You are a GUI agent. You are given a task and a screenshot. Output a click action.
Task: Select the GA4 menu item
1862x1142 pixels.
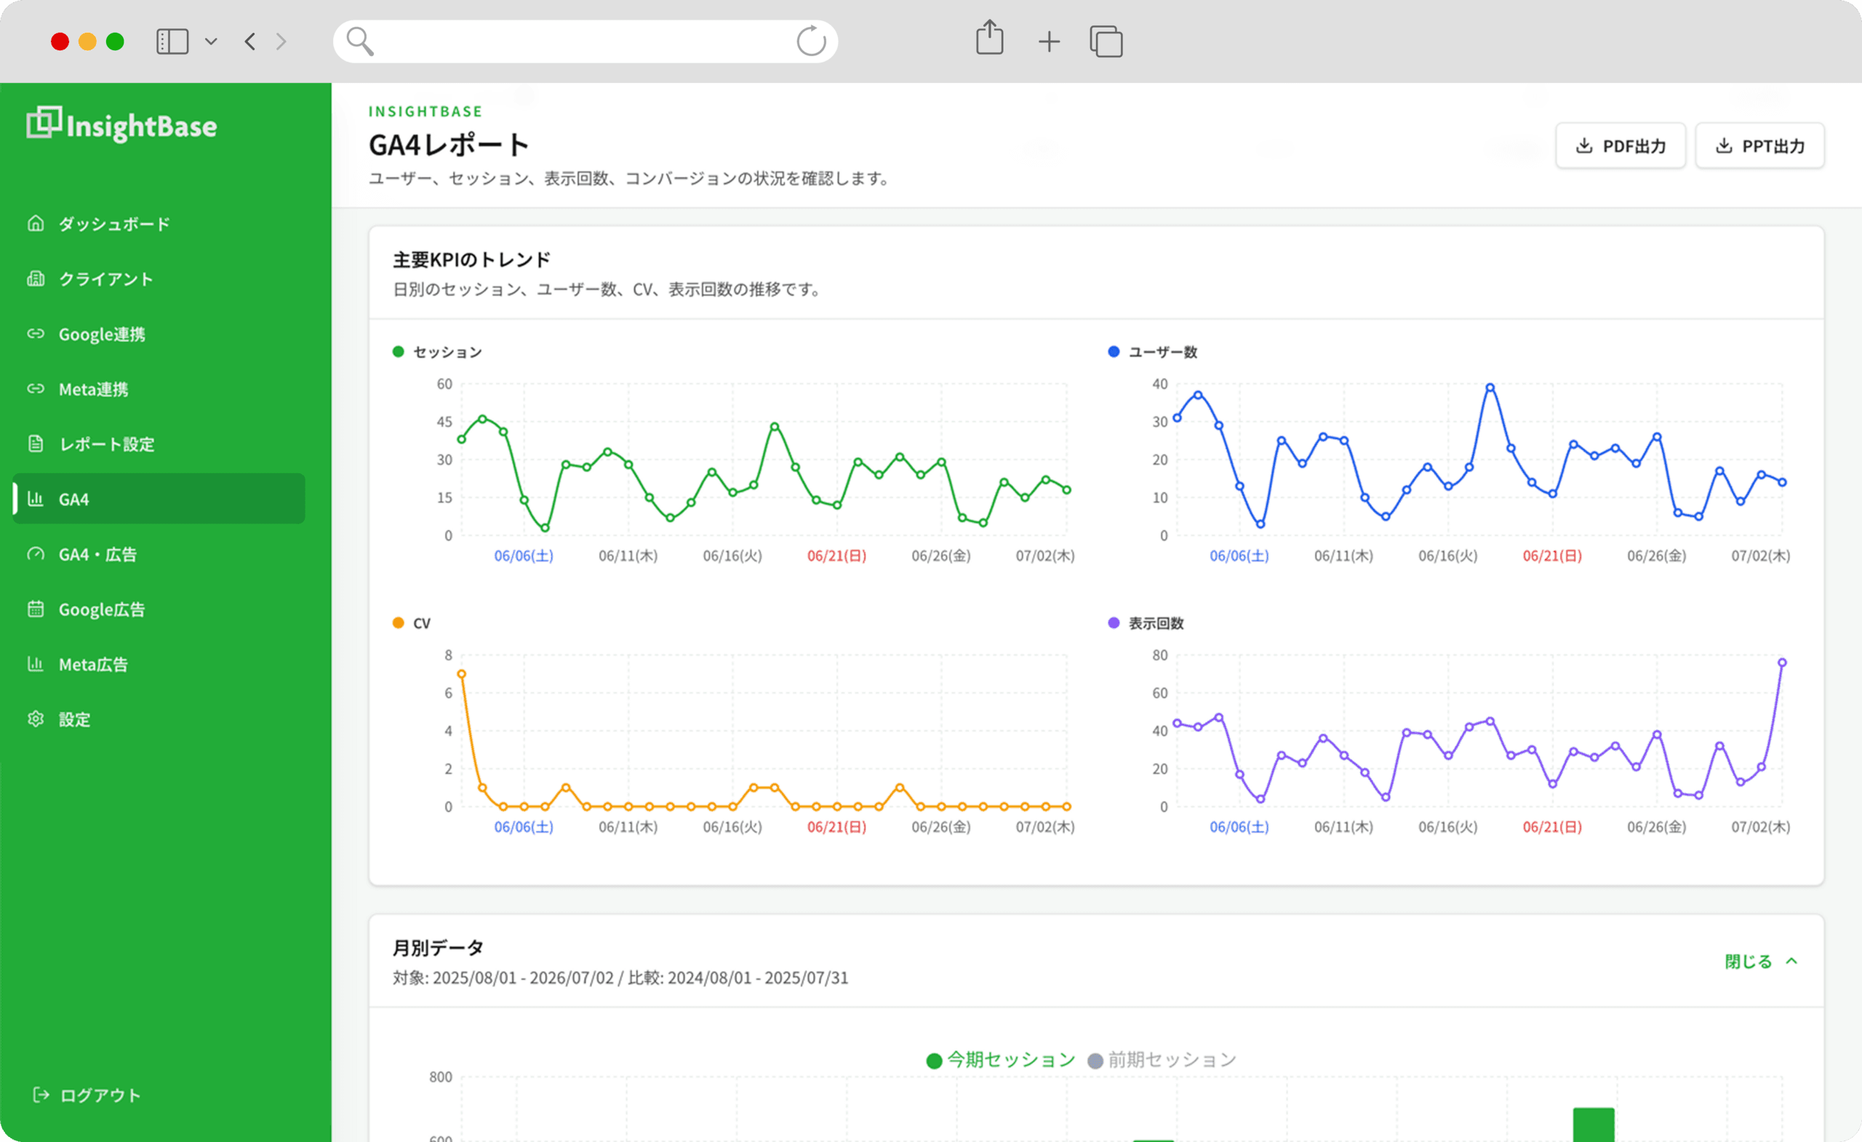[x=159, y=499]
